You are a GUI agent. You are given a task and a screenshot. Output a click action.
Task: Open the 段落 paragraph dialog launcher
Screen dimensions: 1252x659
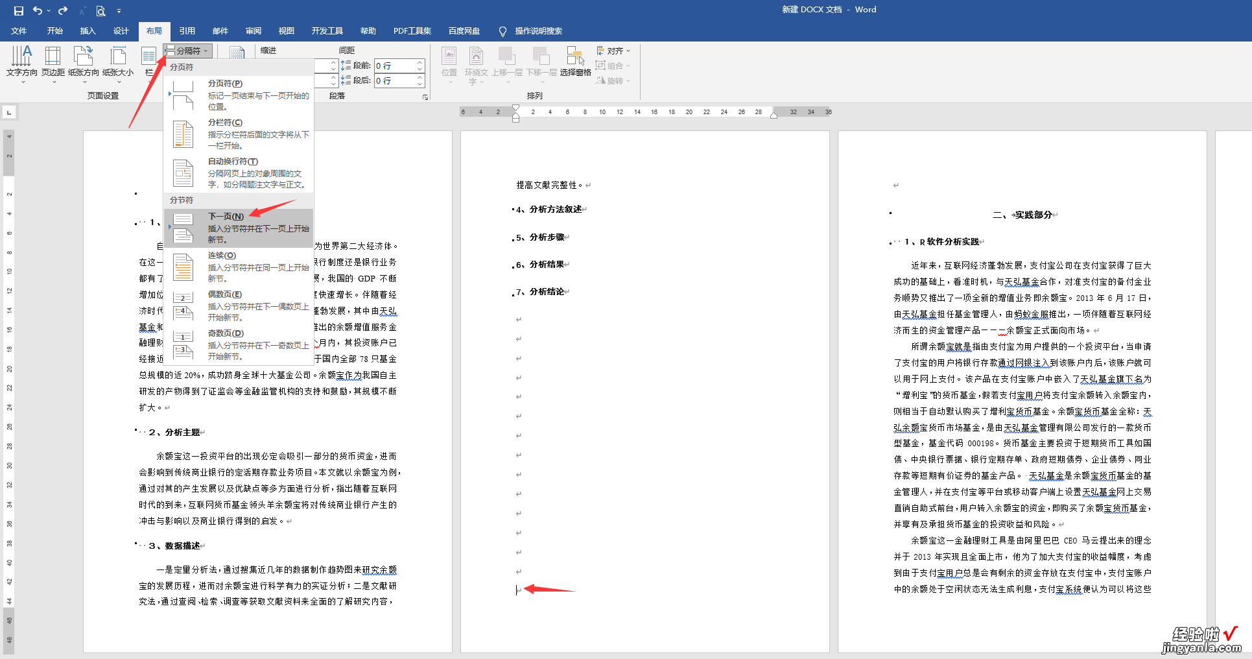[x=425, y=97]
